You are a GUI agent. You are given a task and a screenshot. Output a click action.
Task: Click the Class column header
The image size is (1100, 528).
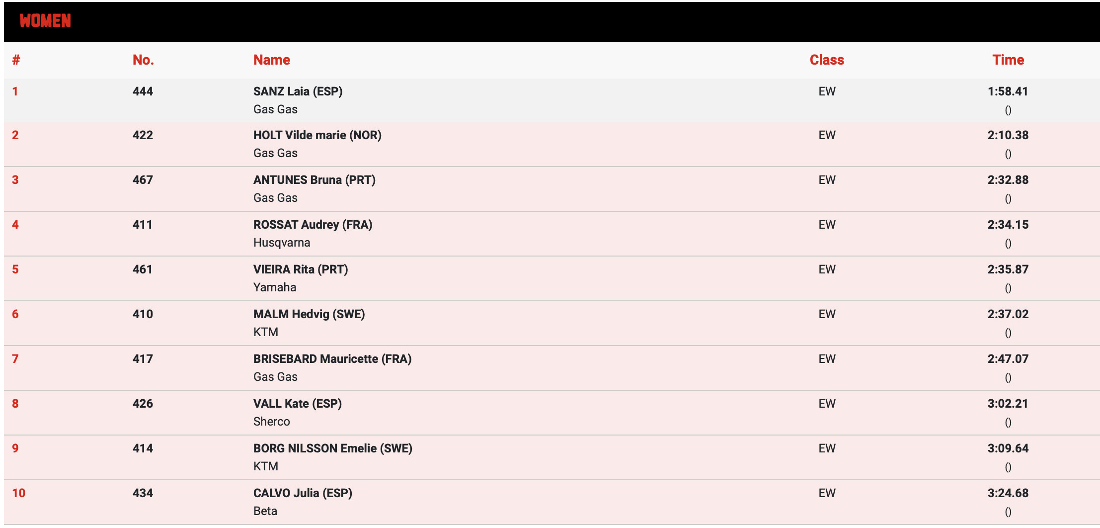tap(826, 60)
